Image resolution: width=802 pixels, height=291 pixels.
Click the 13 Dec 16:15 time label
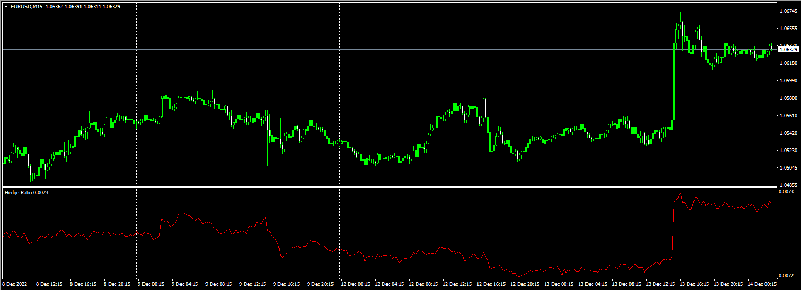click(x=695, y=284)
